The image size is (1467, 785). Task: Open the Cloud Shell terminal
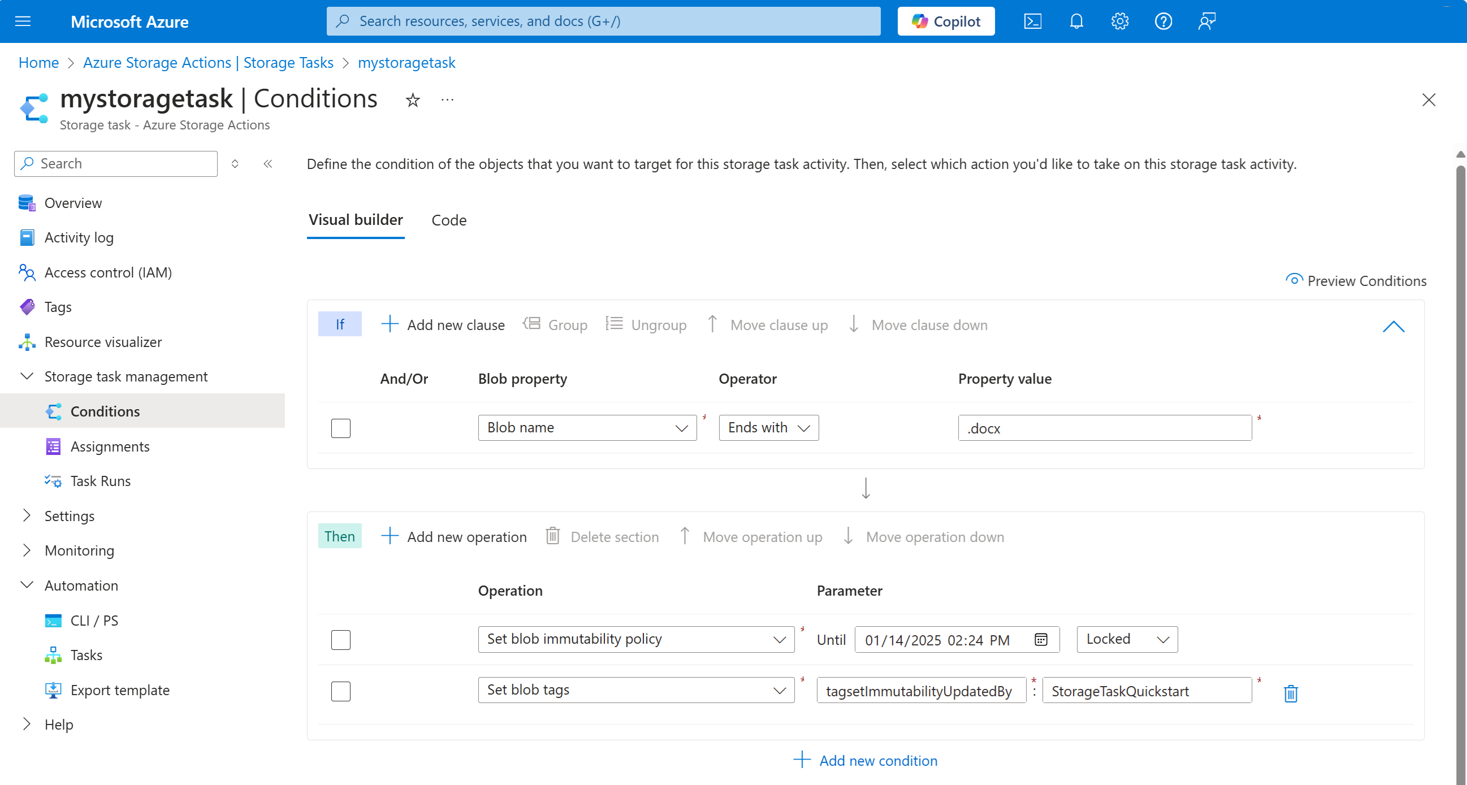tap(1032, 21)
